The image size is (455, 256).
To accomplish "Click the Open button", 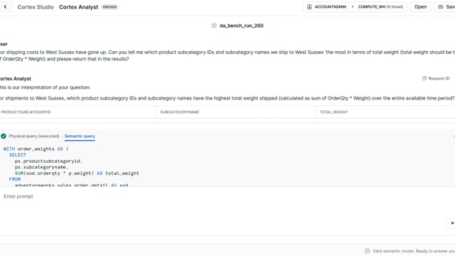I will (x=420, y=6).
